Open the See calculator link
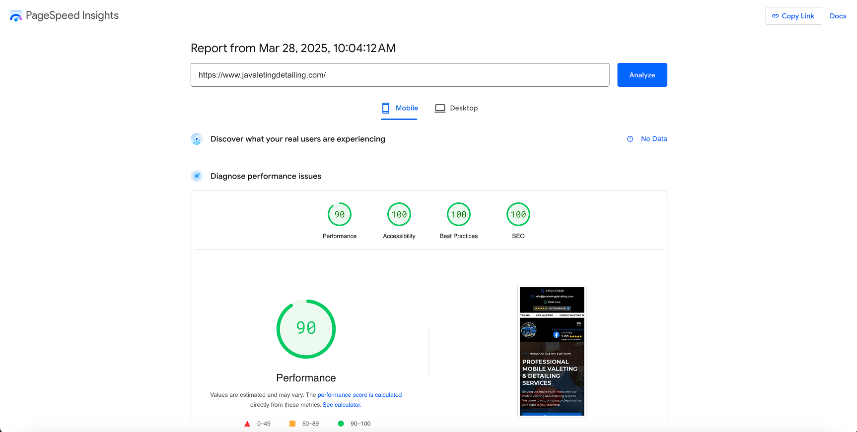Viewport: 857px width, 432px height. (342, 405)
